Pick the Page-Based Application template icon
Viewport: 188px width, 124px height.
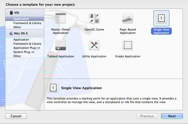coord(128,19)
